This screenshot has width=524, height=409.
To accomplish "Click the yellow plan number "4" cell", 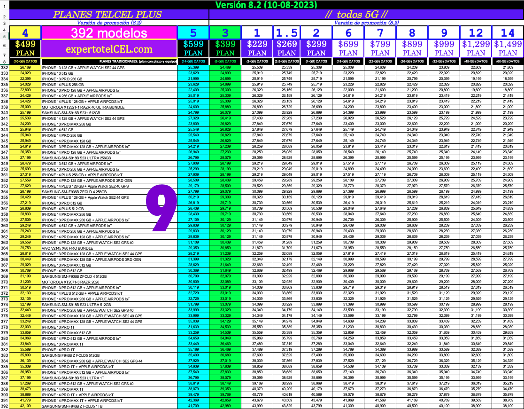I will (x=25, y=32).
